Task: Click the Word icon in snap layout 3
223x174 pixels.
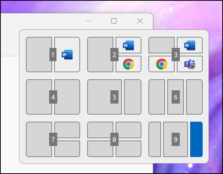Action: pos(190,45)
